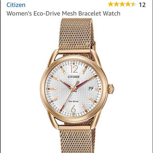Open the Citizen brand link
Viewport: 153px width, 153px height.
click(x=16, y=5)
